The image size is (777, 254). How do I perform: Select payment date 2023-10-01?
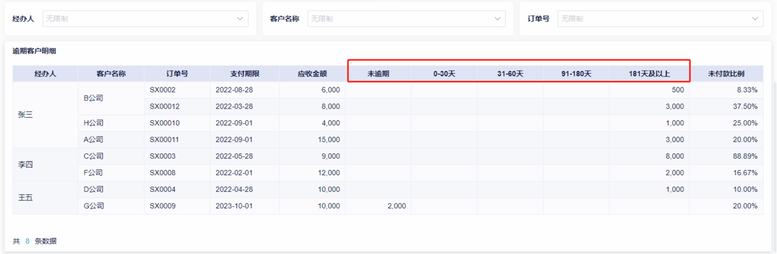point(234,206)
